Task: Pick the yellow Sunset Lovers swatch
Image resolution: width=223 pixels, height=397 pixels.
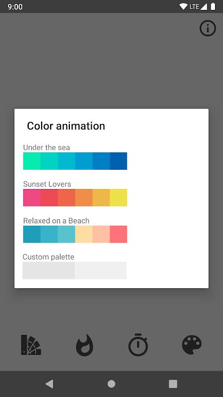Action: 118,198
